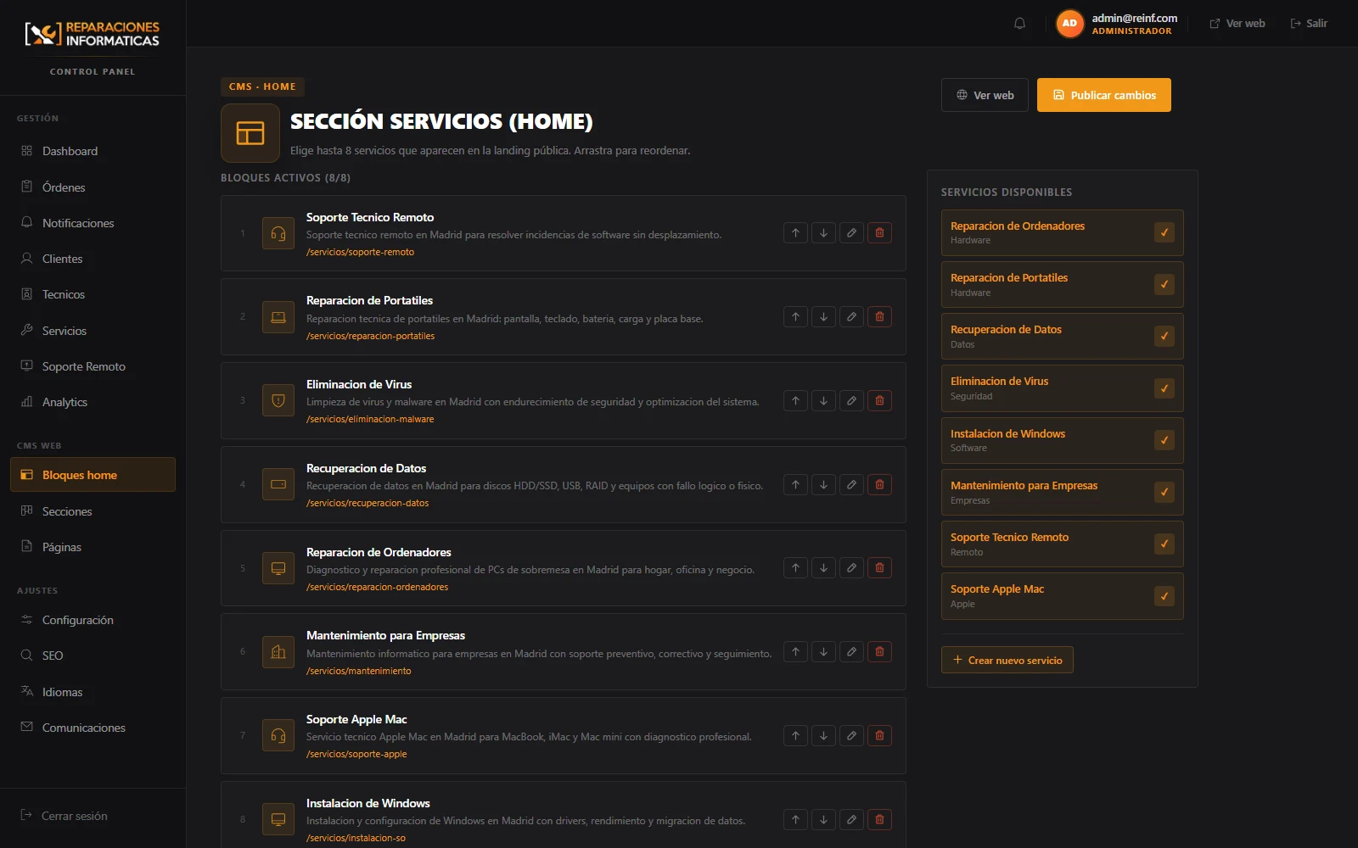Click the Reparaciones Informaticas logo
The width and height of the screenshot is (1358, 848).
pyautogui.click(x=93, y=34)
